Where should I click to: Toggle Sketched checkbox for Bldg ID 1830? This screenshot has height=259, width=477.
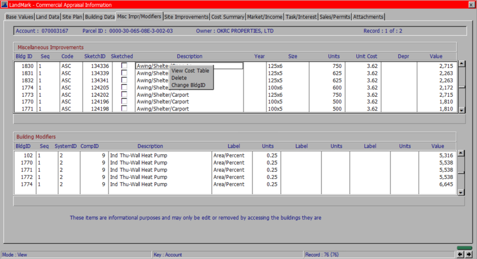click(124, 65)
